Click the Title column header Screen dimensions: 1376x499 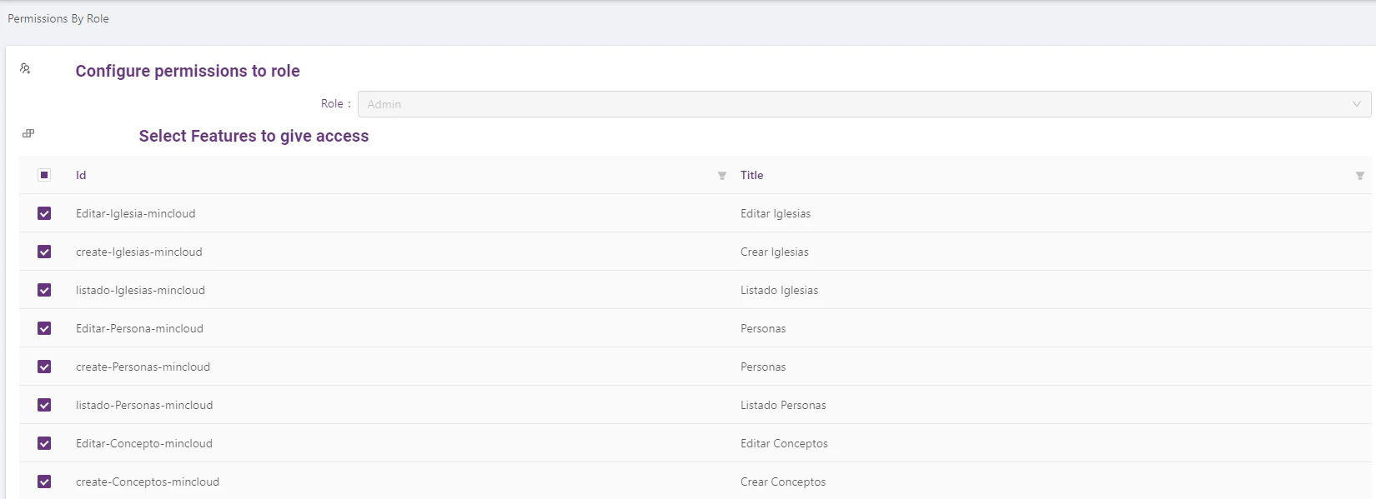pyautogui.click(x=751, y=175)
